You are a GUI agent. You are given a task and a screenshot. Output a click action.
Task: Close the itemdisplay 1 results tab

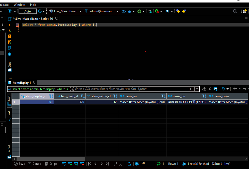34,83
